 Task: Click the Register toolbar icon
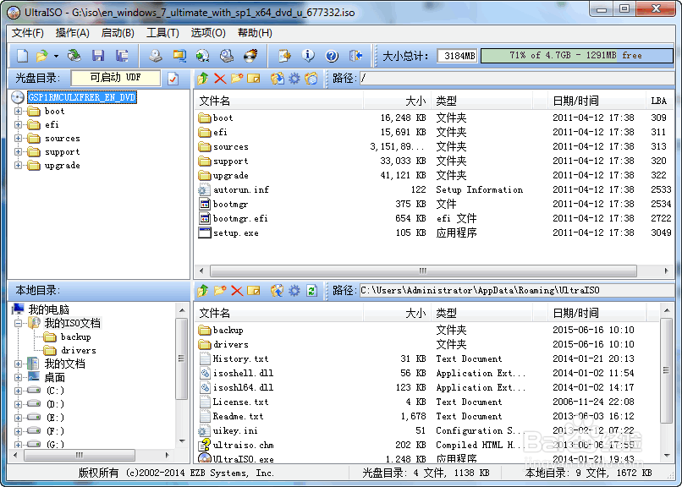pos(284,56)
